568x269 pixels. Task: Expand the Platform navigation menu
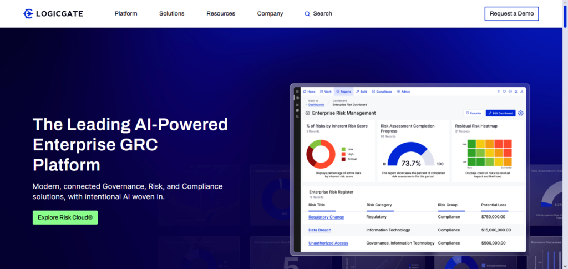pyautogui.click(x=126, y=13)
